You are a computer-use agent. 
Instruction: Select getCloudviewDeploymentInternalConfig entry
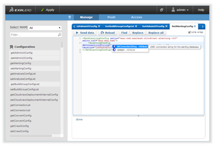(x=34, y=94)
